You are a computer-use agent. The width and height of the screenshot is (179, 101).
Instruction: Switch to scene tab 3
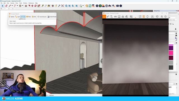(x=13, y=9)
